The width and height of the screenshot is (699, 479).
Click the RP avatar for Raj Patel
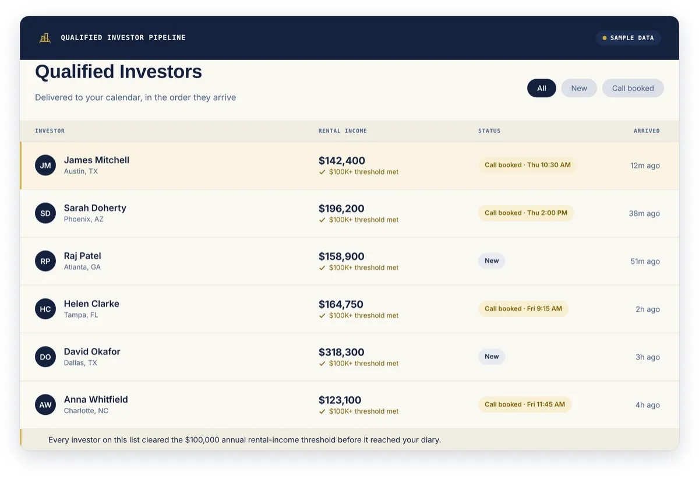[45, 261]
